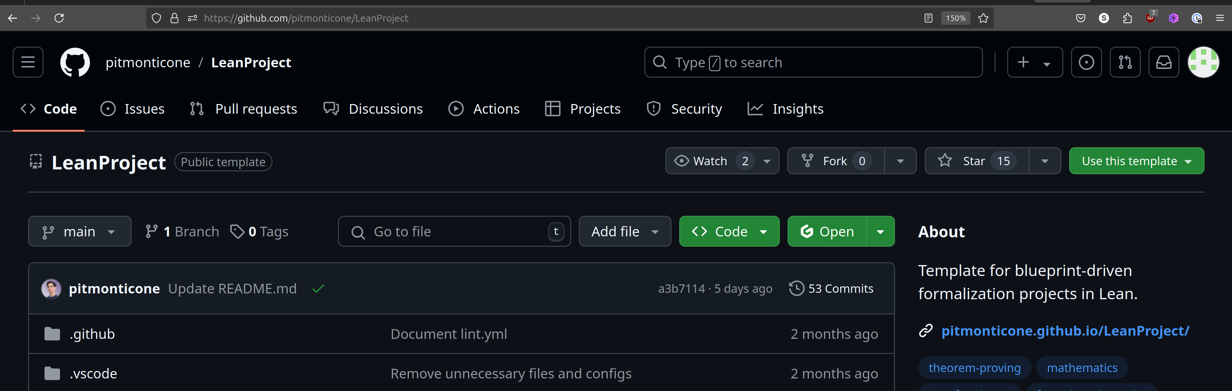The height and width of the screenshot is (391, 1232).
Task: Expand the arrow beside the Open button
Action: click(x=880, y=232)
